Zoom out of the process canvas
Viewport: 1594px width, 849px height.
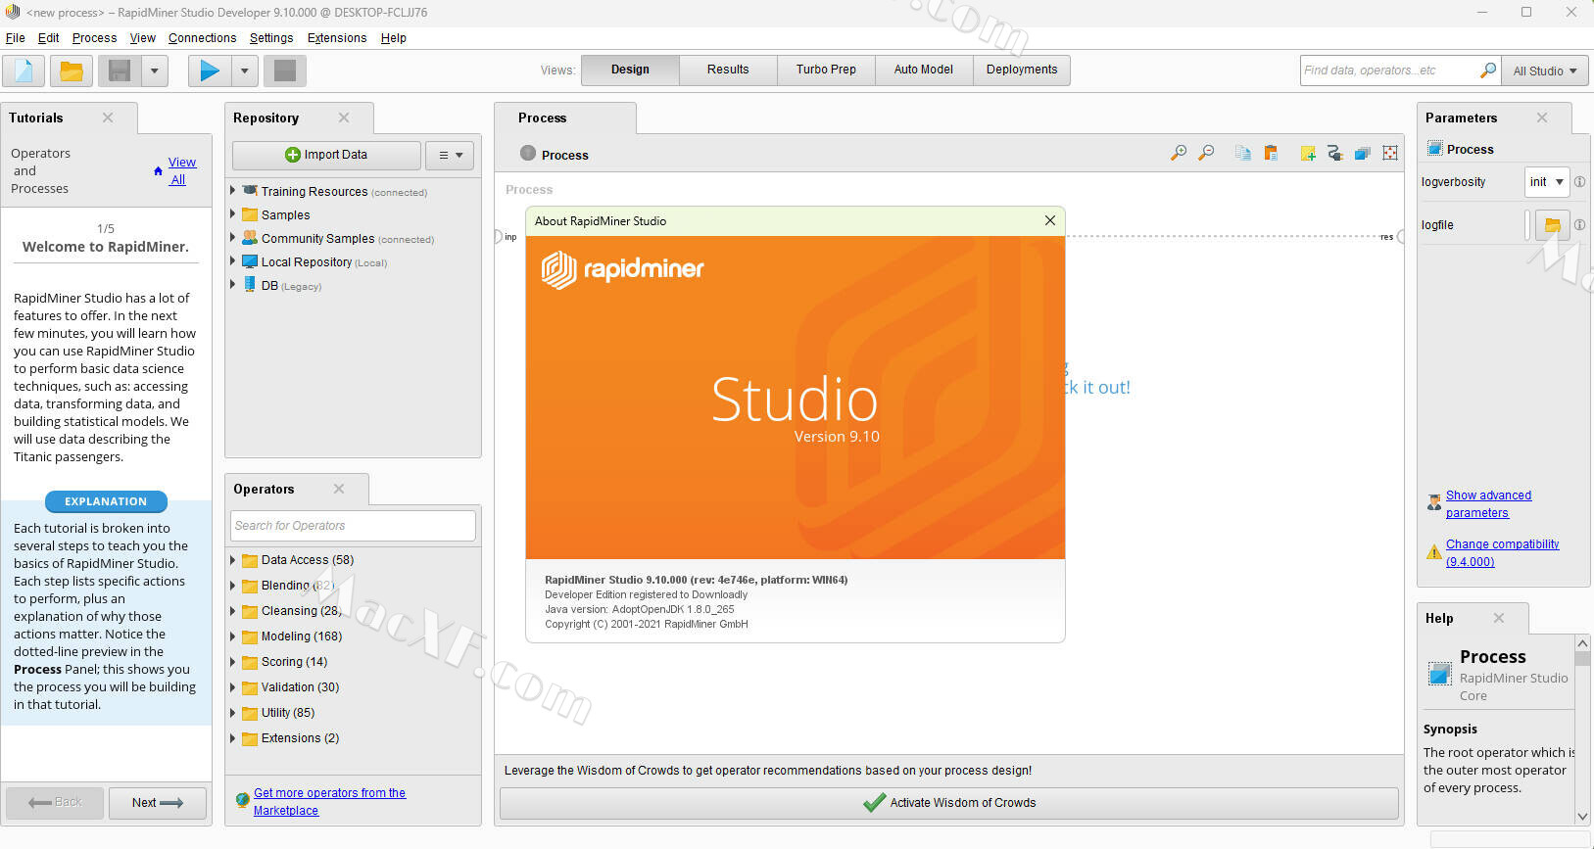pos(1206,153)
